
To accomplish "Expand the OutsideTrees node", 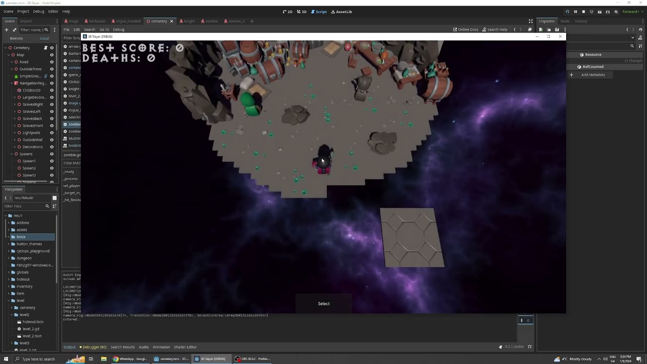I will 12,69.
